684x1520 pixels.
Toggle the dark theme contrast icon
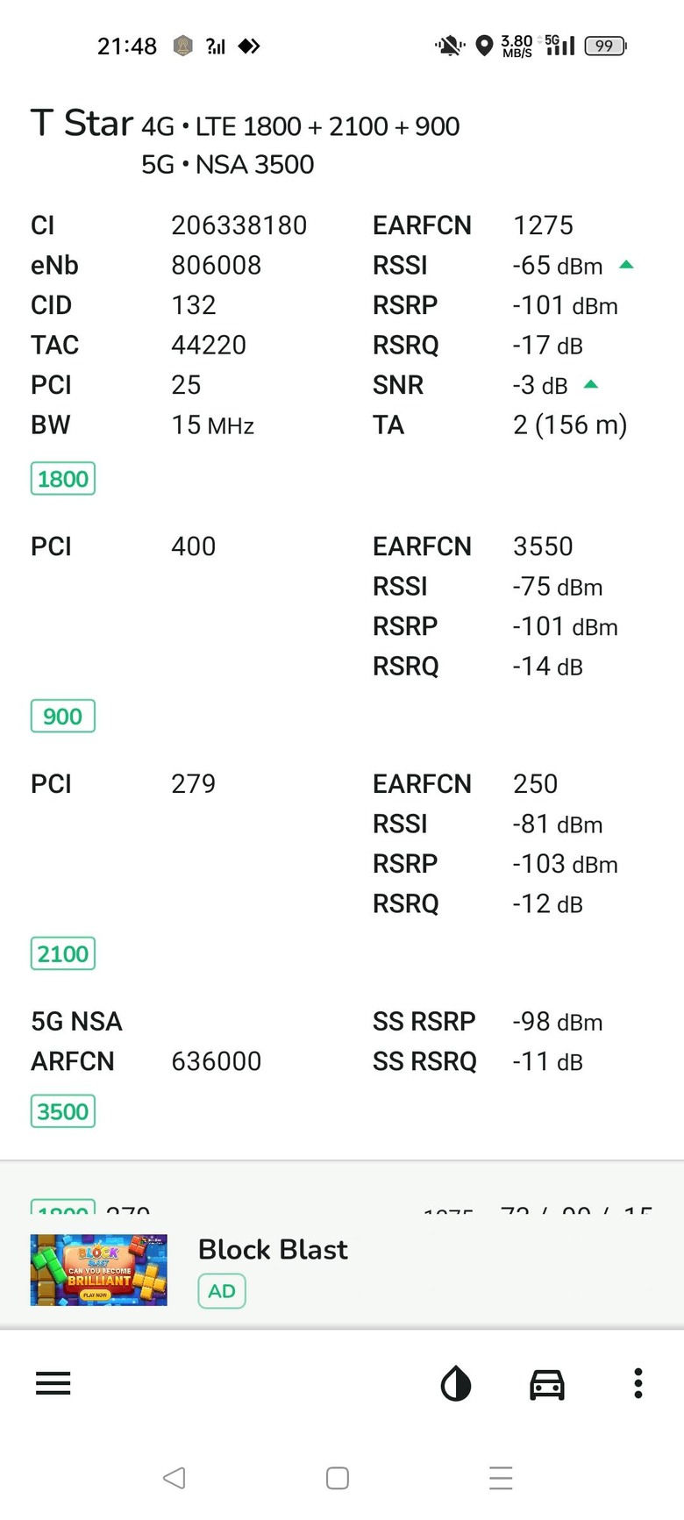point(455,1385)
